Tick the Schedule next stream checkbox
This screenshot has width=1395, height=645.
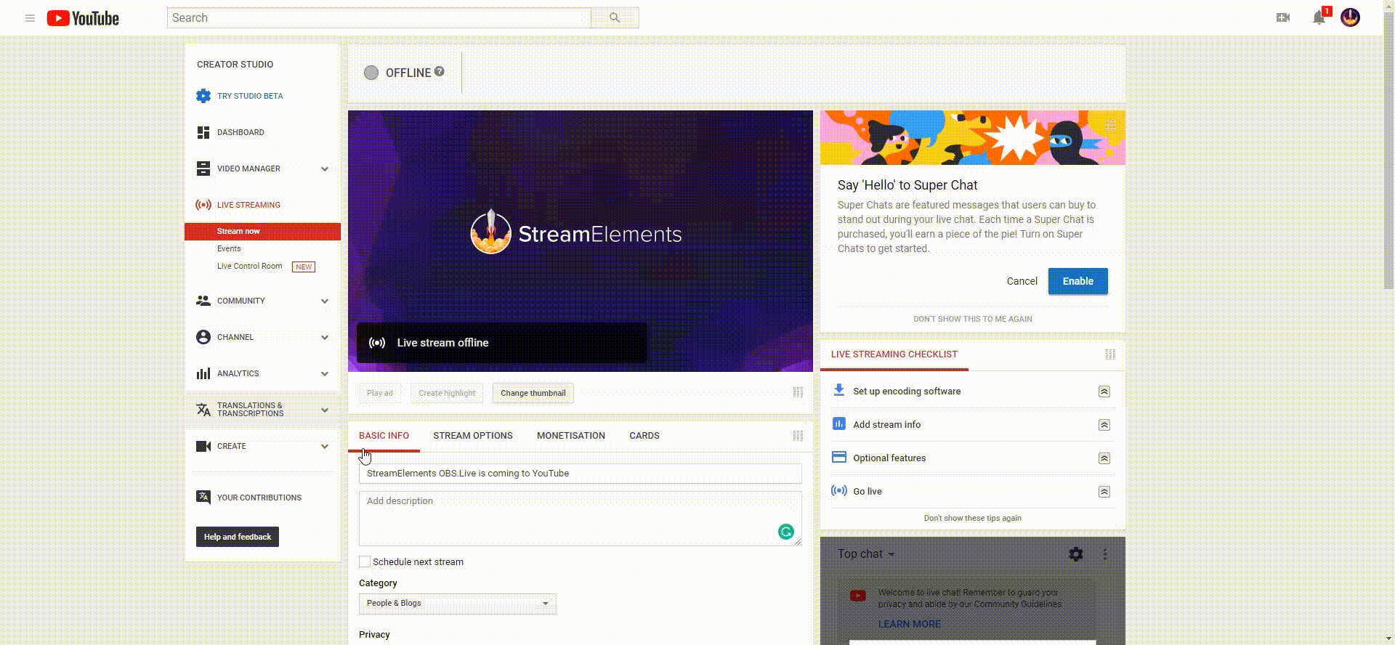tap(365, 561)
